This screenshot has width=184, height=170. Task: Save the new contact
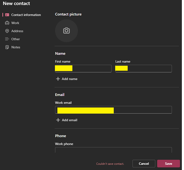click(168, 164)
